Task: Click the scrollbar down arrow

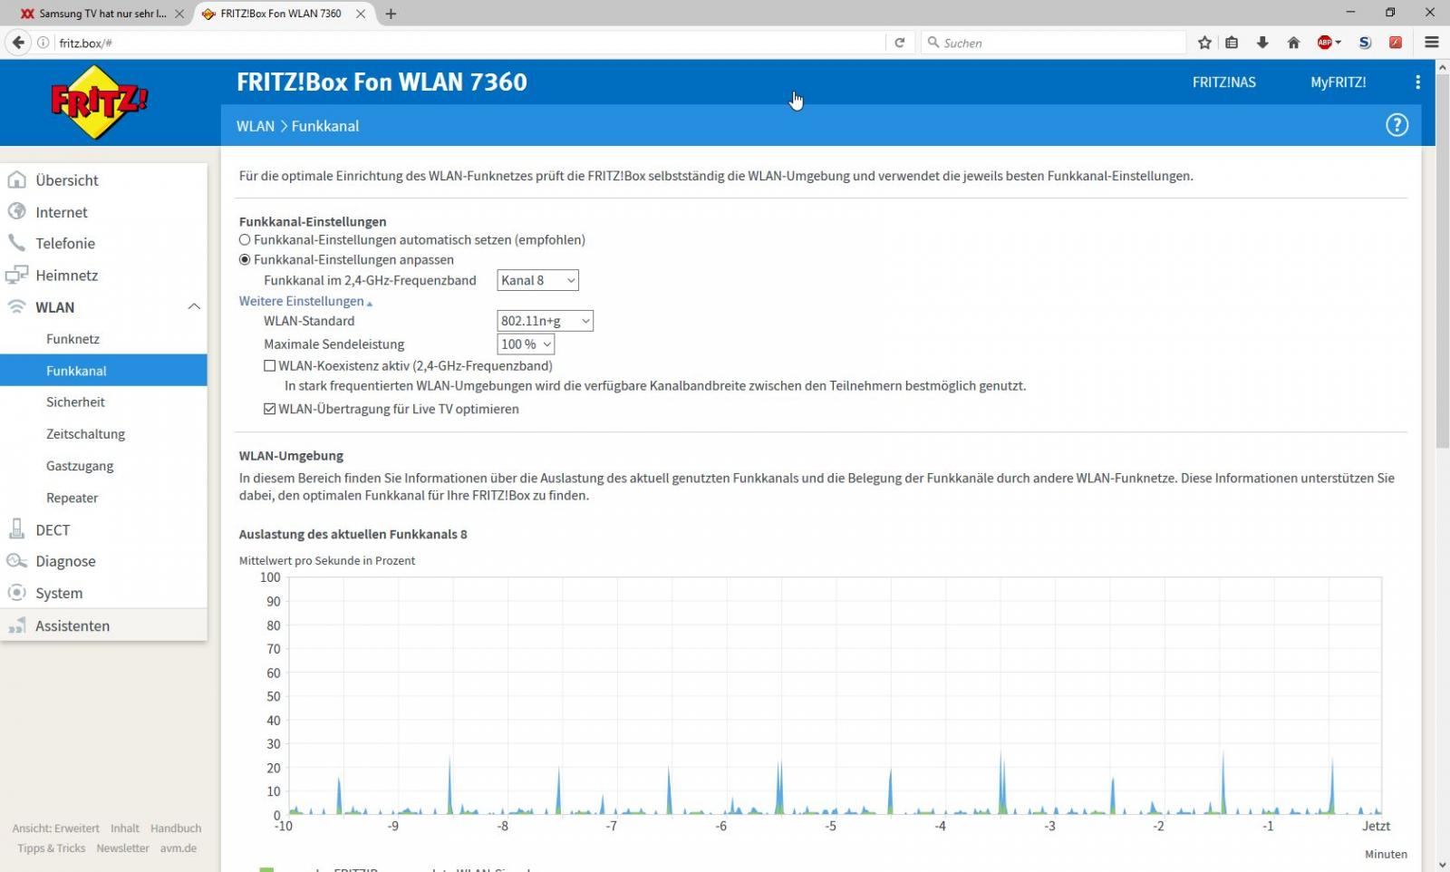Action: pyautogui.click(x=1443, y=864)
